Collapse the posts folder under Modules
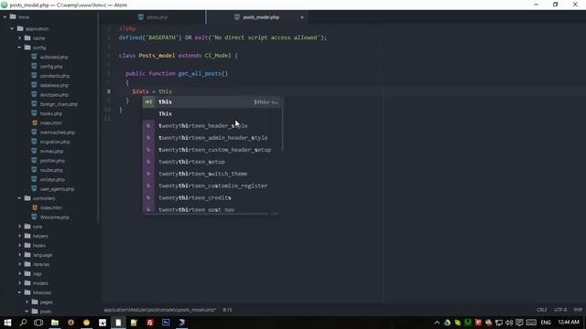586x329 pixels. tap(27, 312)
